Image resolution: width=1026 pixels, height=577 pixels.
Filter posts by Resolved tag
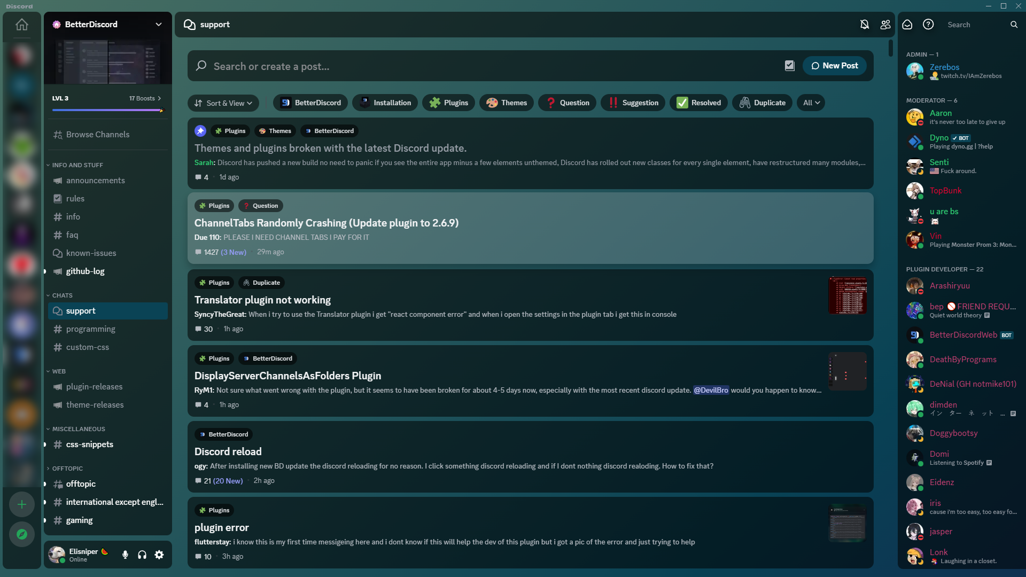[x=698, y=103]
